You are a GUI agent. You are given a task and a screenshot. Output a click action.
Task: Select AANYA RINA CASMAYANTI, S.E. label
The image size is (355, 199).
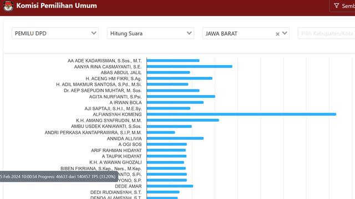(108, 67)
